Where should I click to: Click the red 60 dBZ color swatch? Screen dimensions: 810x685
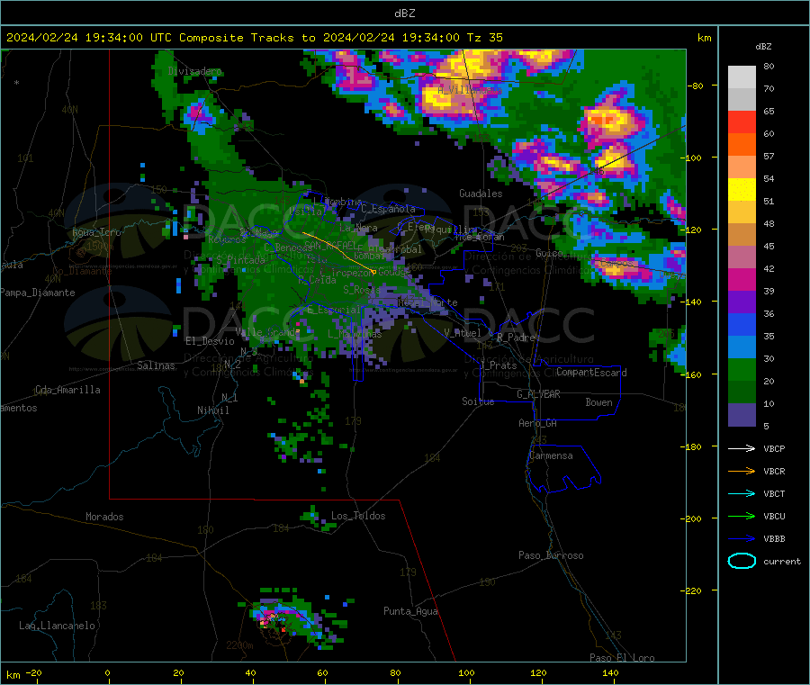(x=742, y=122)
